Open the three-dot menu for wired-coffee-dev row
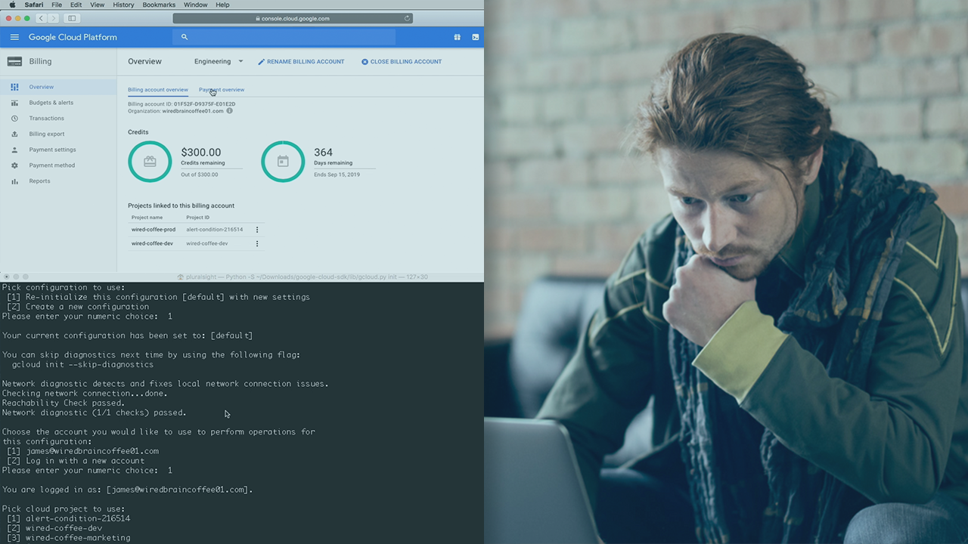This screenshot has height=544, width=968. point(257,243)
